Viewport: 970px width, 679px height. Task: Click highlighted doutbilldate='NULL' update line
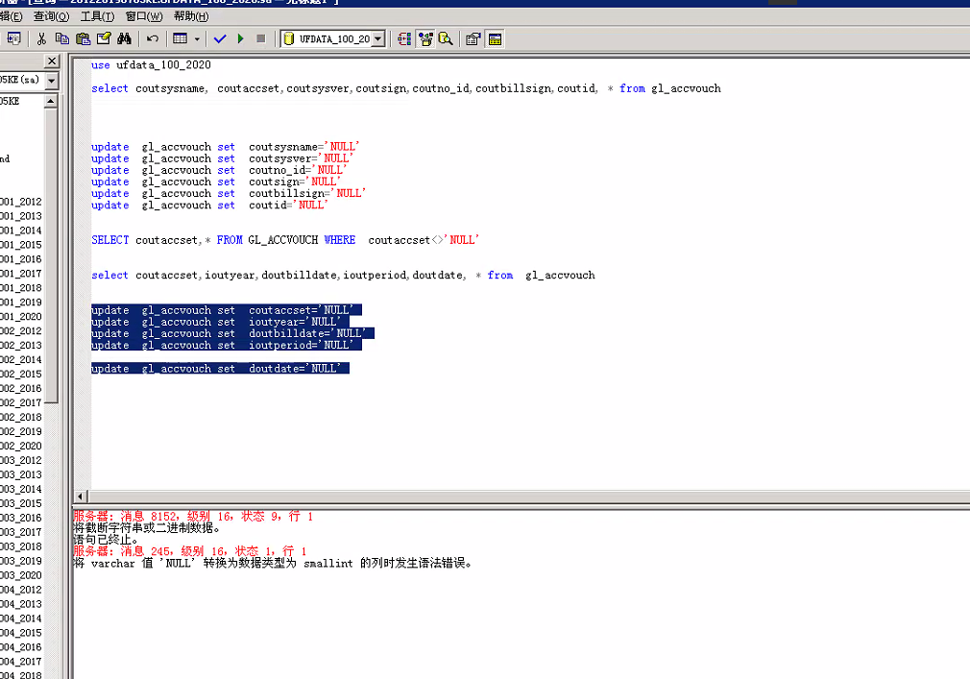coord(232,333)
